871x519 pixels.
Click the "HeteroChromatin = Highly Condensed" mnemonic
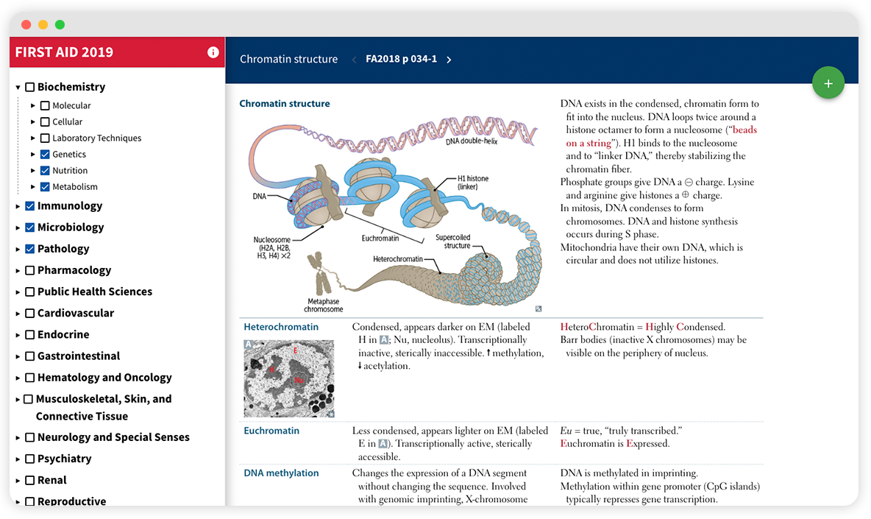(x=643, y=327)
